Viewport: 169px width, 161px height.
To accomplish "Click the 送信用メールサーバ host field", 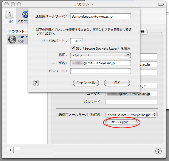I will [100, 16].
